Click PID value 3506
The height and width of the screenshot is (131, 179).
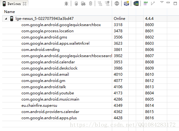(x=118, y=37)
